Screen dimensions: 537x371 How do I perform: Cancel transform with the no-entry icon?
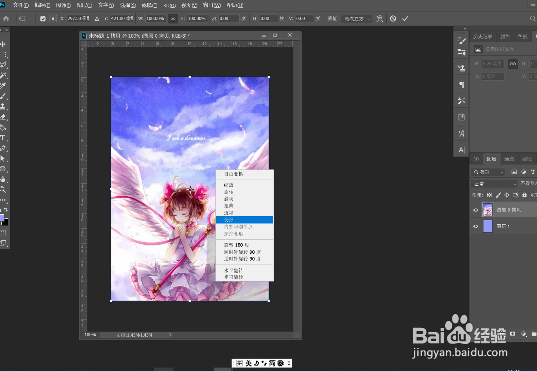(x=393, y=18)
